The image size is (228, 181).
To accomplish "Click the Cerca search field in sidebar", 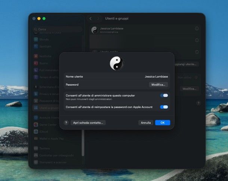I will coord(58,29).
